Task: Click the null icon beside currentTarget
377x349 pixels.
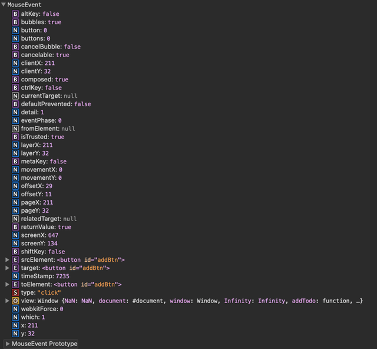Action: tap(15, 96)
